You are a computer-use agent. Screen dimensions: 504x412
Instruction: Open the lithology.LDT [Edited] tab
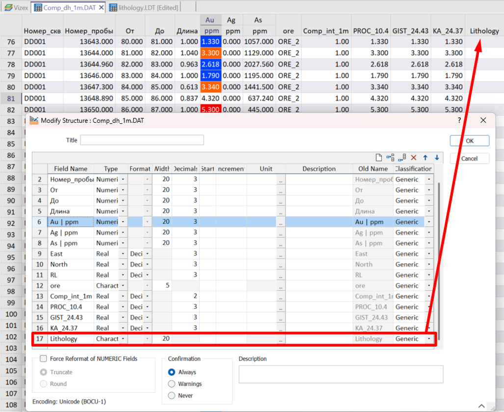click(144, 7)
